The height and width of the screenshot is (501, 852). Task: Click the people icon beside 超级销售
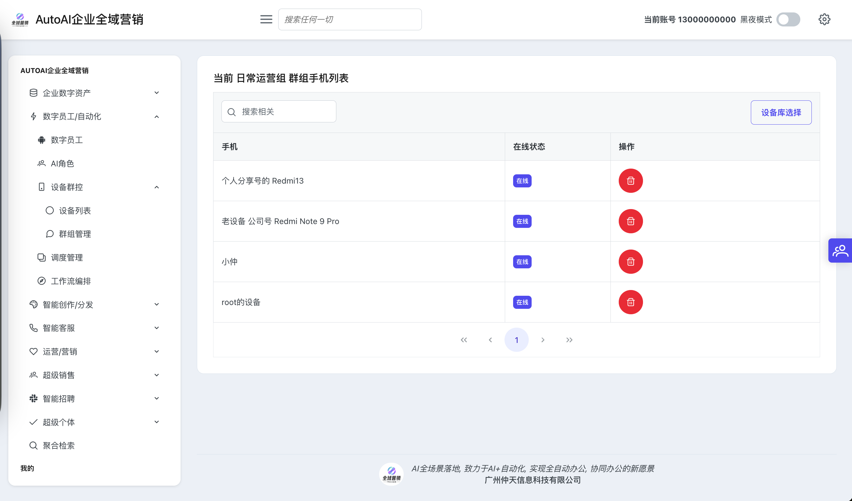click(33, 375)
